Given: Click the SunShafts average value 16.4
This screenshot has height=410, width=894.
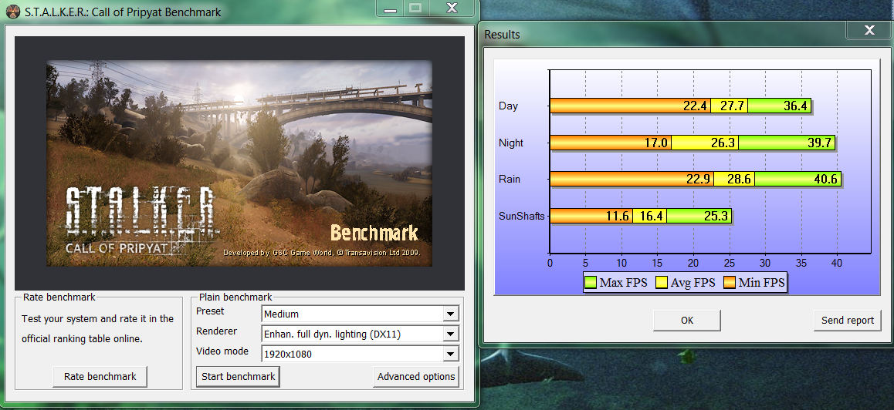Looking at the screenshot, I should pos(651,216).
